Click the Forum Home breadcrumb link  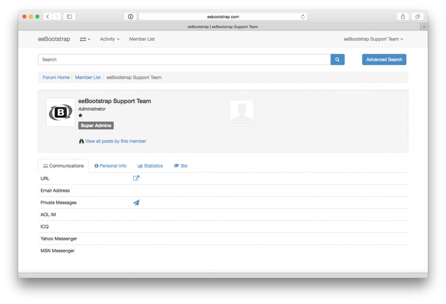point(56,77)
